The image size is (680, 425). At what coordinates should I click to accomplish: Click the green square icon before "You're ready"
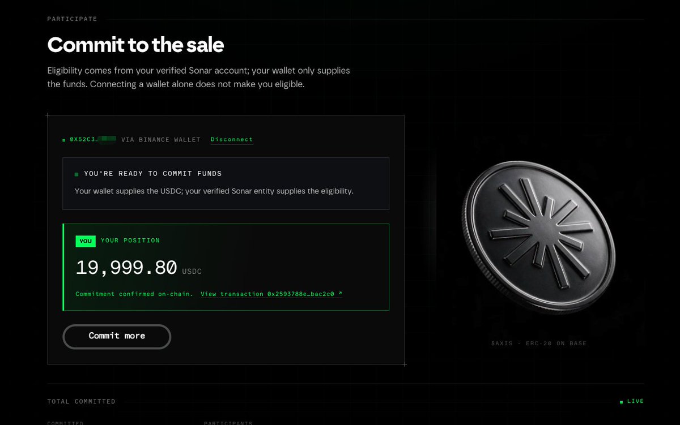pos(76,174)
